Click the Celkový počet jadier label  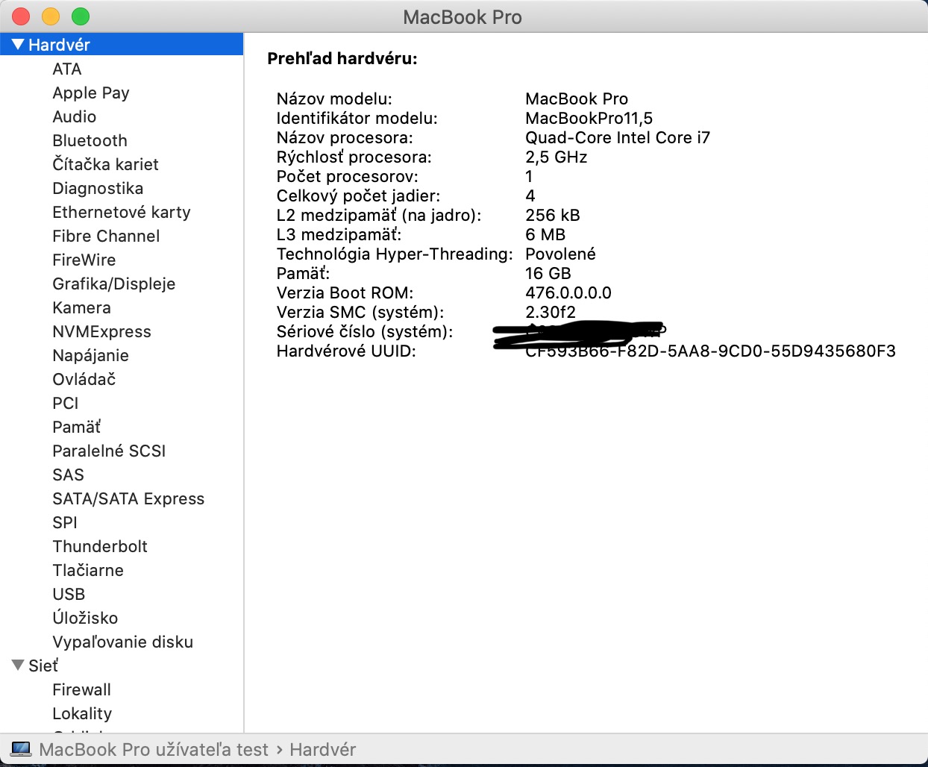358,195
